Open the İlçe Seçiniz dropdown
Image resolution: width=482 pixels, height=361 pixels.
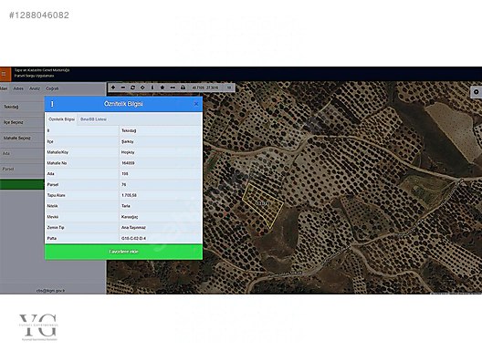(22, 122)
